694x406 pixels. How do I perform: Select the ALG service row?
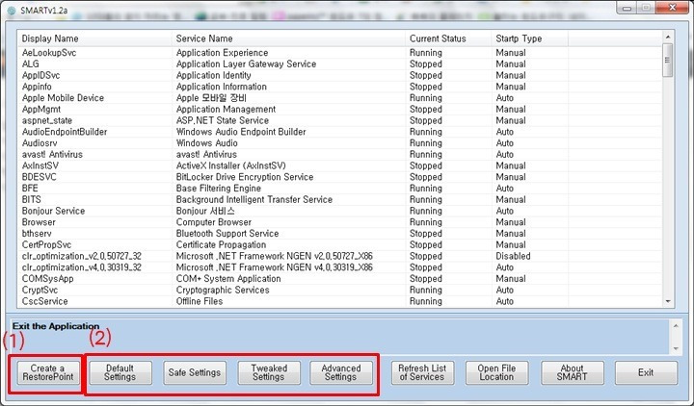(x=339, y=64)
